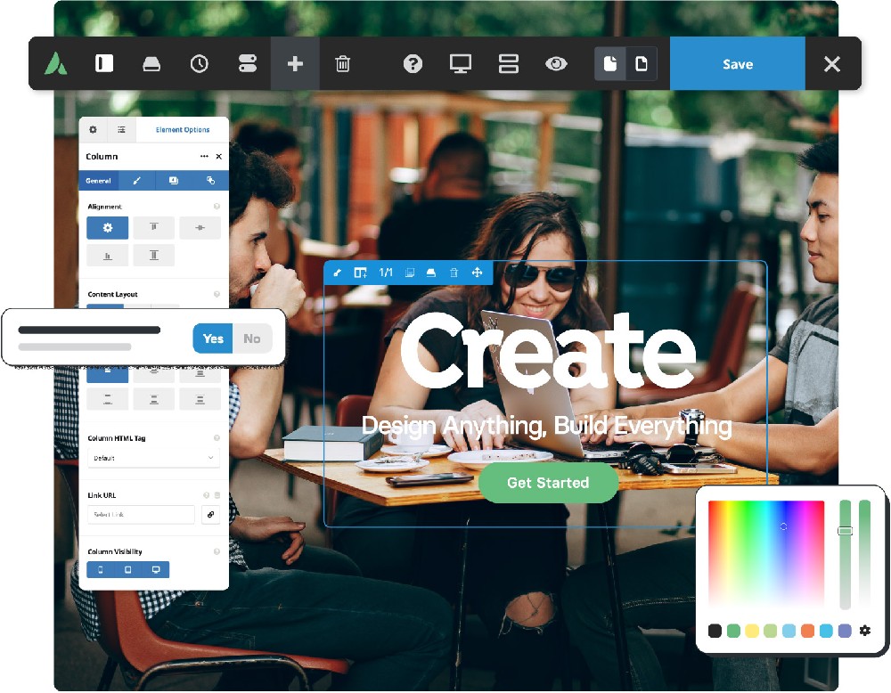Click the green Get Started button
891x693 pixels.
(x=548, y=483)
